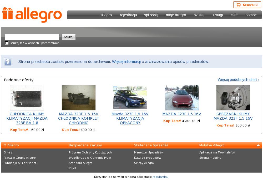The image size is (263, 182).
Task: Choose 'szukaj' in the top navigation bar
Action: tap(199, 15)
